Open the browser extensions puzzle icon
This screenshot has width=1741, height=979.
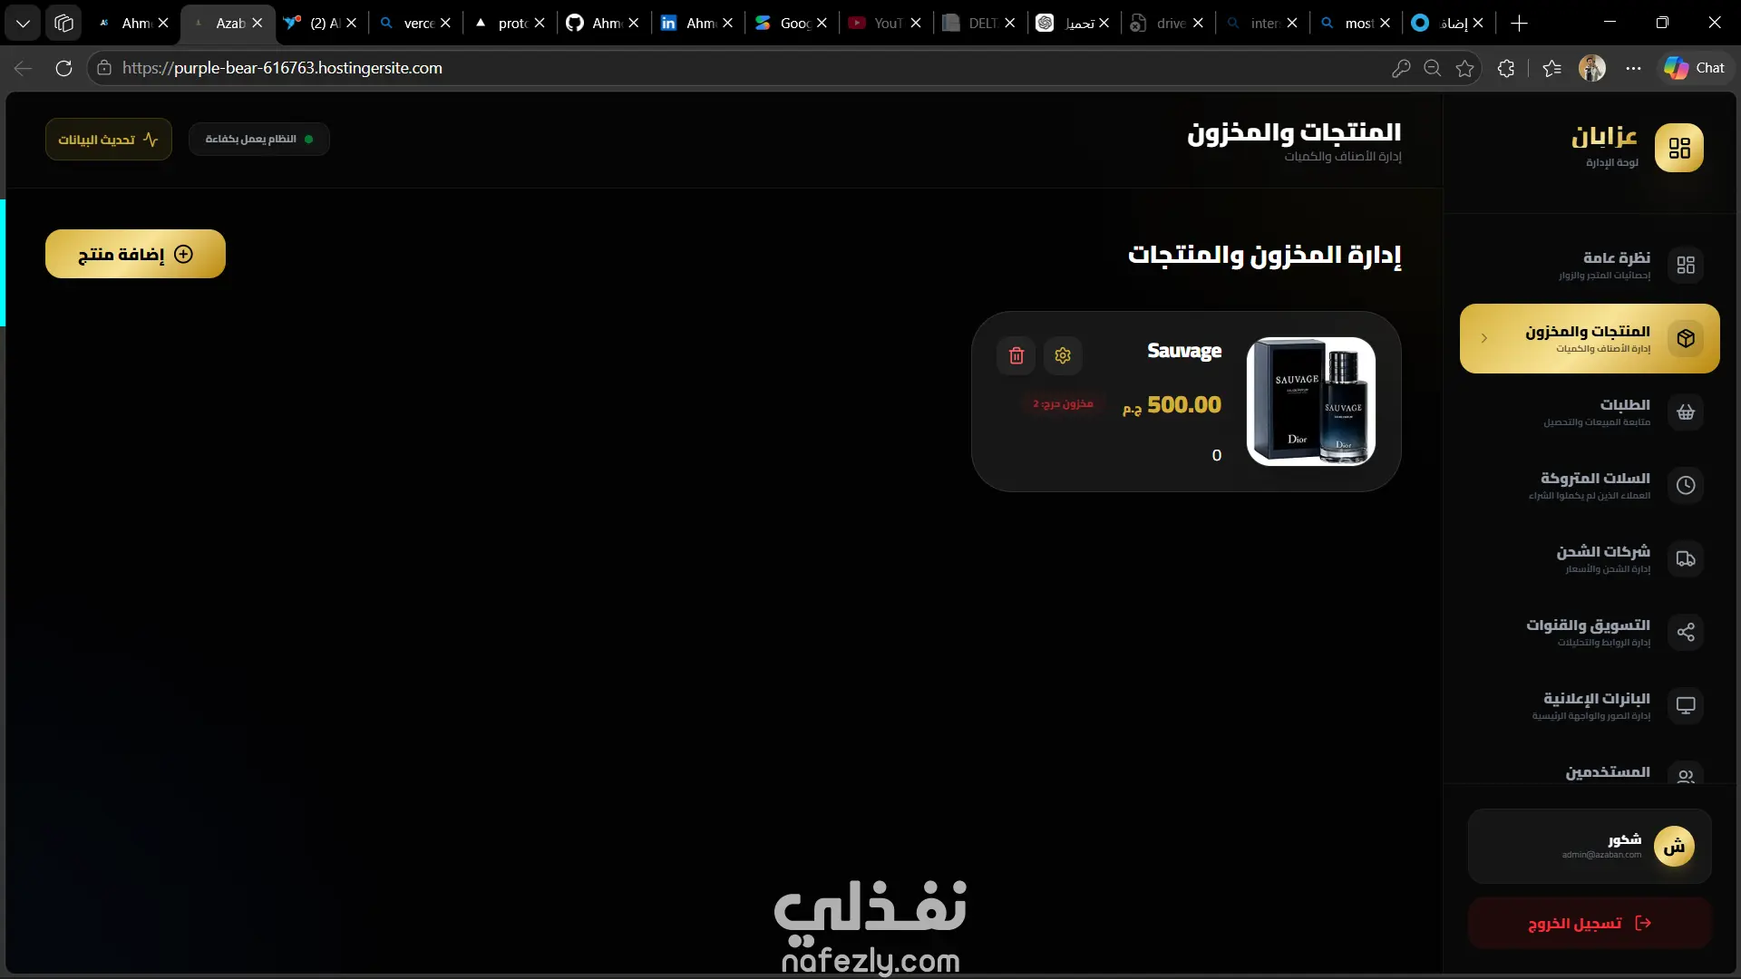[x=1506, y=68]
